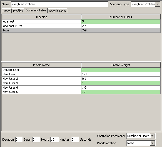Edit the New User 5 weight 10
Screen dimensions: 162x147
(x=121, y=92)
